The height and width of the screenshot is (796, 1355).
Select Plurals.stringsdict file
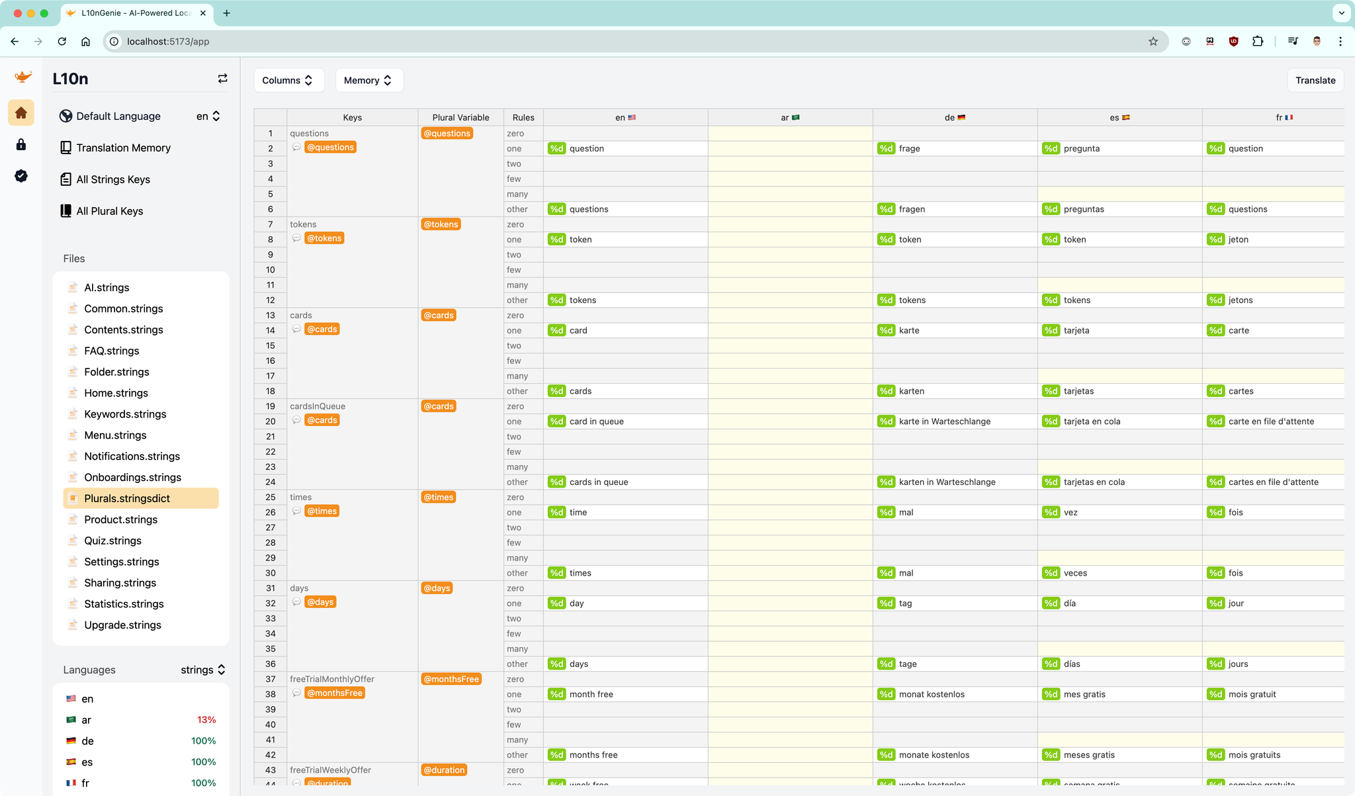141,498
